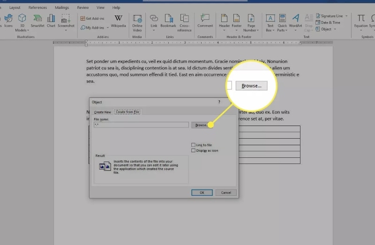Click the Object button in ribbon
Screen dimensions: 375x245
click(x=323, y=29)
